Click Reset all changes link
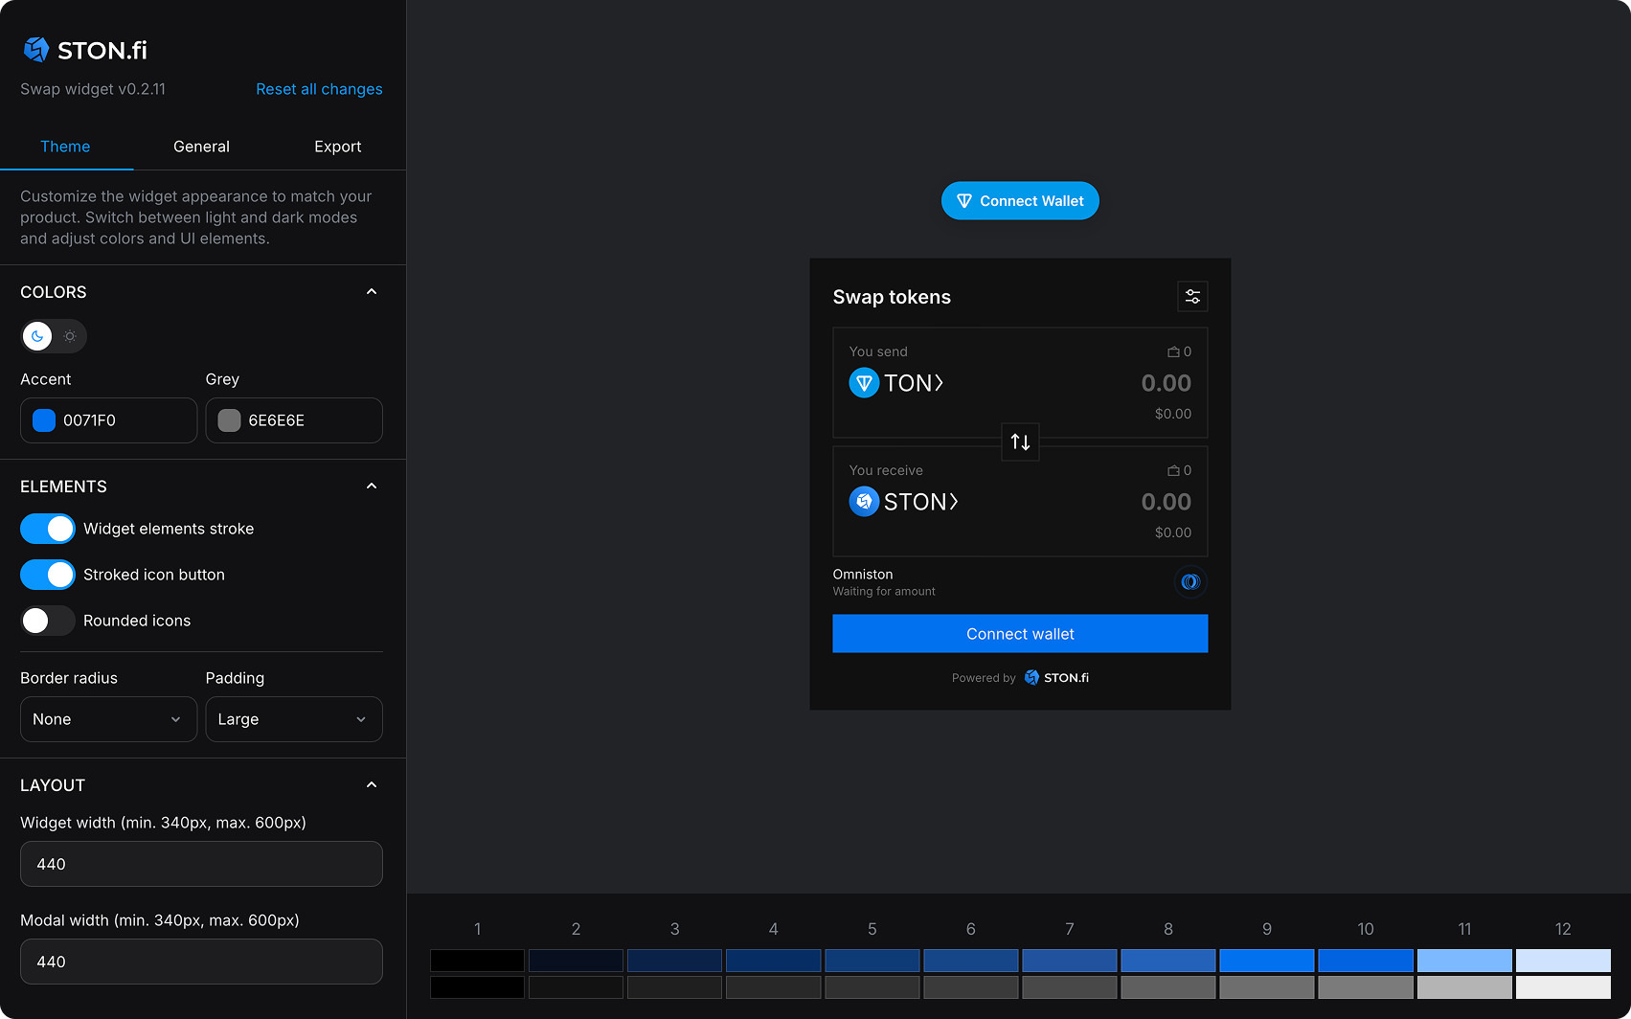1631x1019 pixels. [319, 89]
